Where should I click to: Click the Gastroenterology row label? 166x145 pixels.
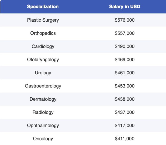pyautogui.click(x=43, y=86)
